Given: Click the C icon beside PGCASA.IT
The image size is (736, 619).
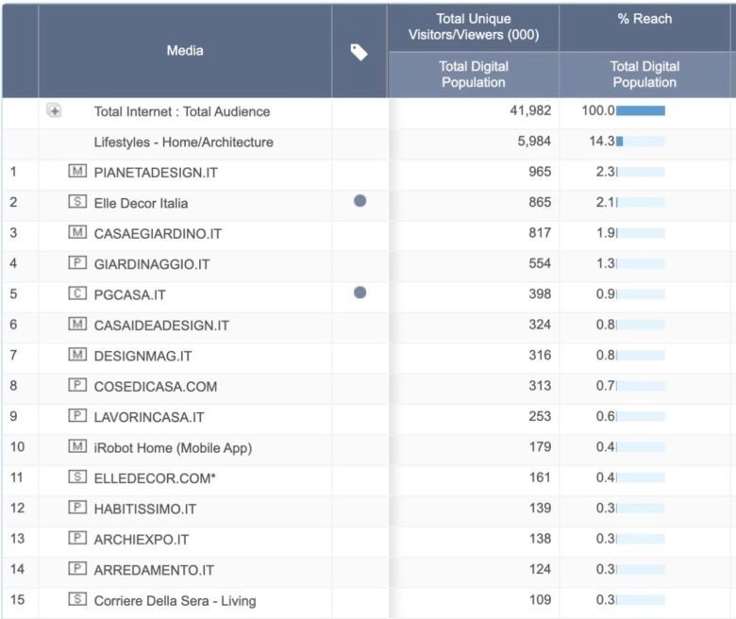Looking at the screenshot, I should pyautogui.click(x=77, y=293).
